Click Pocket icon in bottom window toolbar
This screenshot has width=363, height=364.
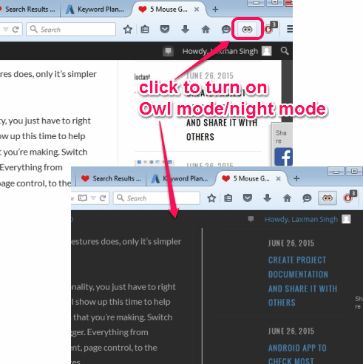tap(248, 198)
